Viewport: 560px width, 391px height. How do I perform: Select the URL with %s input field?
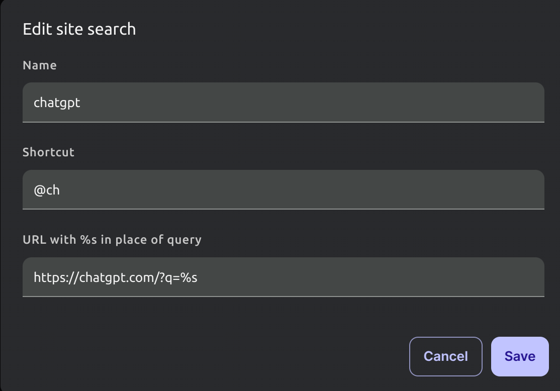[283, 277]
